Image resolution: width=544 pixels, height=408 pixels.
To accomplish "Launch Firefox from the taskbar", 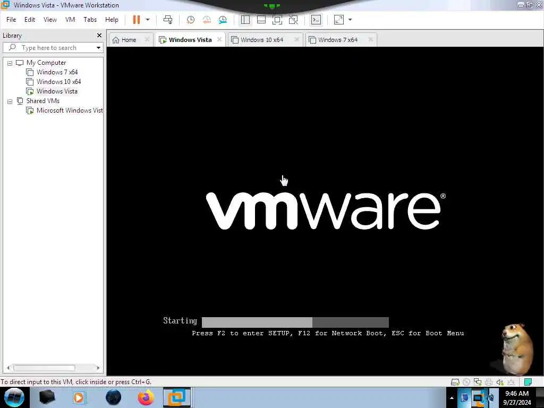I will pyautogui.click(x=146, y=397).
